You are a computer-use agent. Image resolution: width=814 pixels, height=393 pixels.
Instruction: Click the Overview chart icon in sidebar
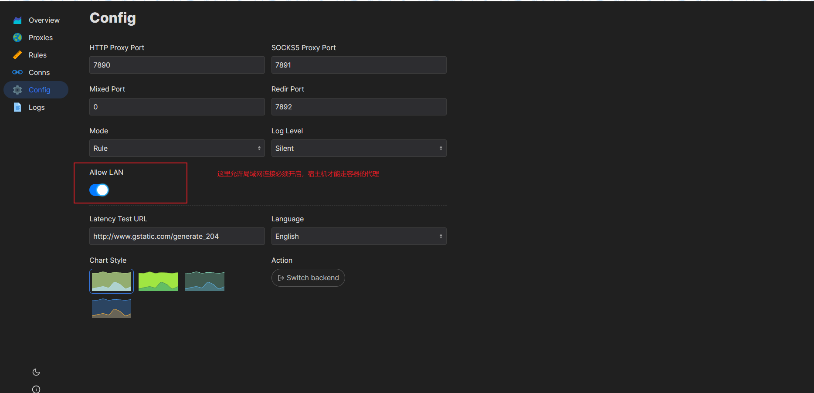pyautogui.click(x=17, y=20)
